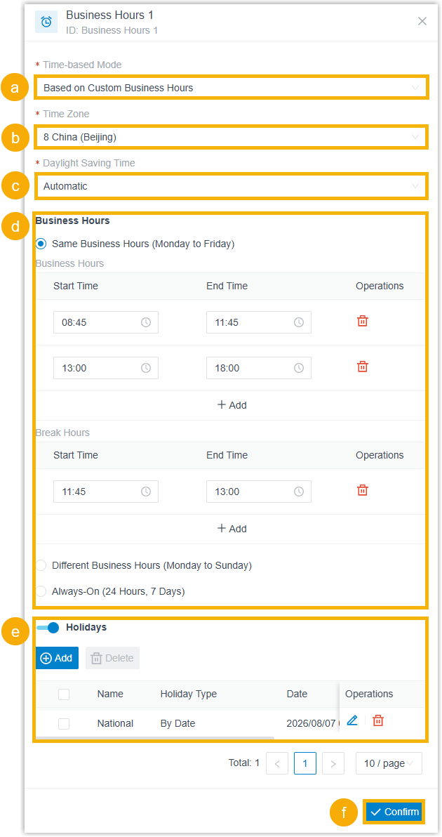Image resolution: width=442 pixels, height=837 pixels.
Task: Add another row under Business Hours
Action: (x=232, y=405)
